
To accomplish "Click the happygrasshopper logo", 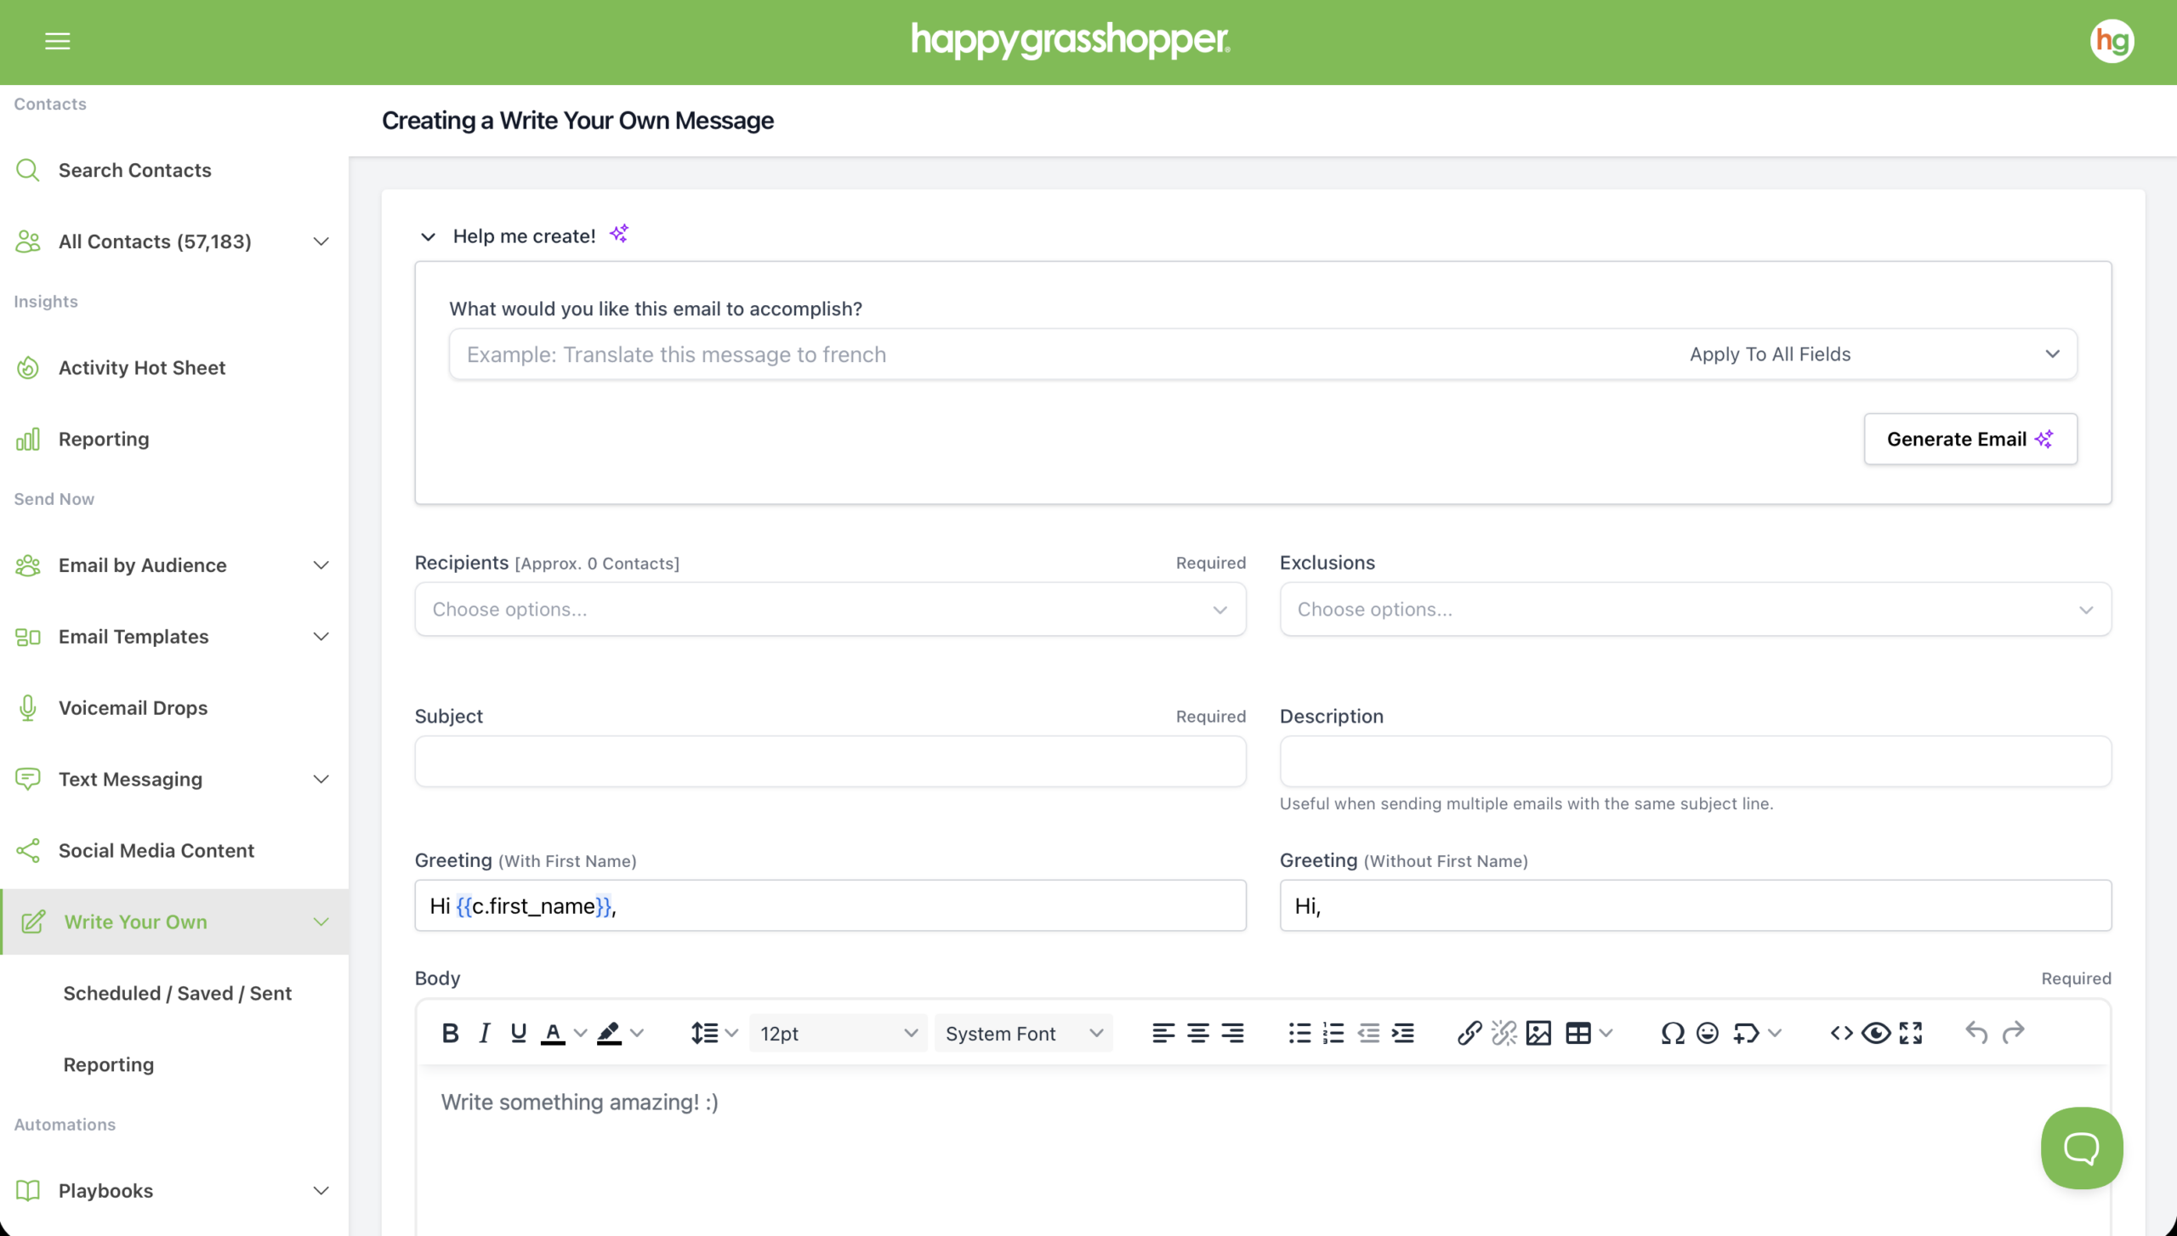I will pos(1071,41).
